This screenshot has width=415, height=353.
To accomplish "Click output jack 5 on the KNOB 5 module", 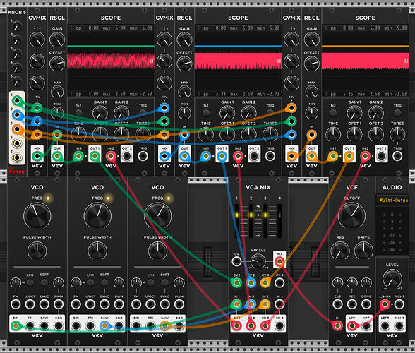I will 17,157.
